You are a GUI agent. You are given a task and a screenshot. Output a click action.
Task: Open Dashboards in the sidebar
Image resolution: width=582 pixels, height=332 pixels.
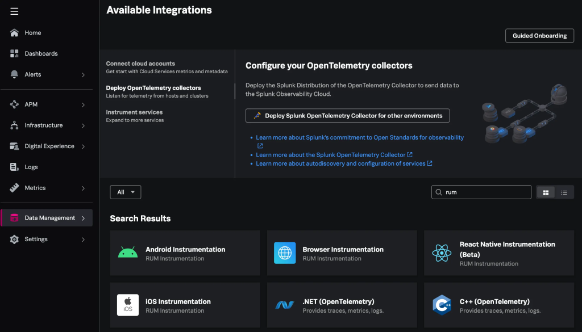pos(41,53)
